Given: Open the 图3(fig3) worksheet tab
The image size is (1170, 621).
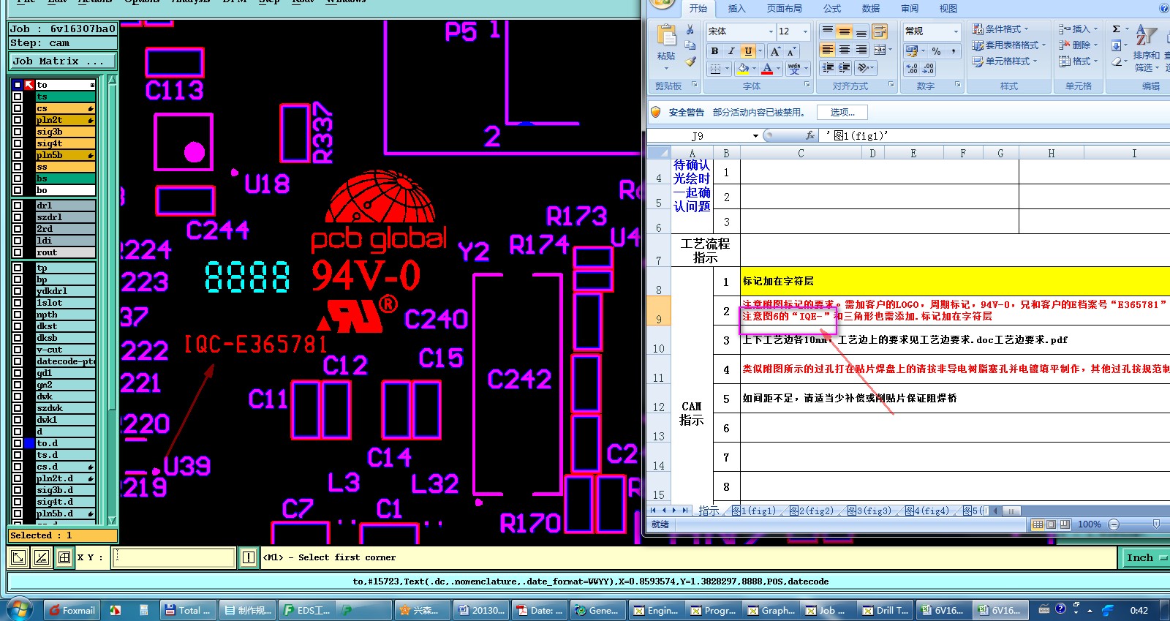Looking at the screenshot, I should pyautogui.click(x=869, y=511).
